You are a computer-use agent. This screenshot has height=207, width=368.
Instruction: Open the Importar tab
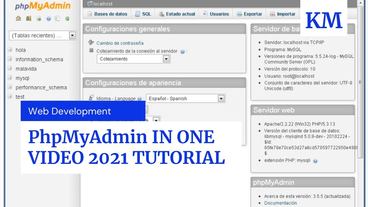coord(283,14)
